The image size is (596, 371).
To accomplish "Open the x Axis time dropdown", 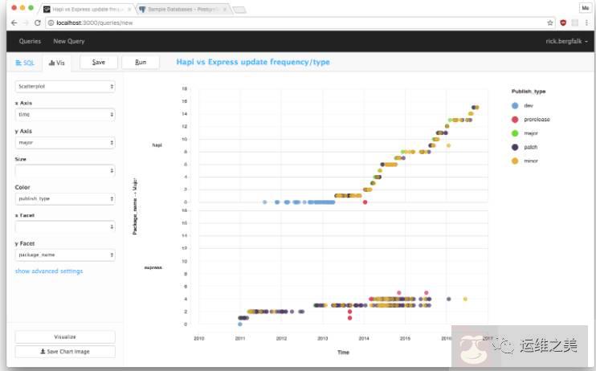I will (x=65, y=115).
